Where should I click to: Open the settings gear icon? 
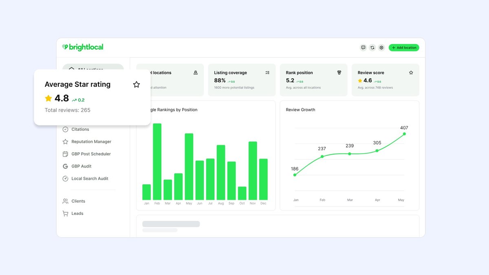[x=381, y=48]
